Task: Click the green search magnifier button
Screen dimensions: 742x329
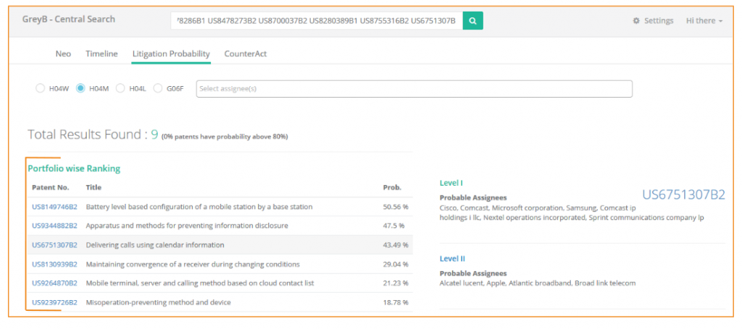Action: coord(472,21)
